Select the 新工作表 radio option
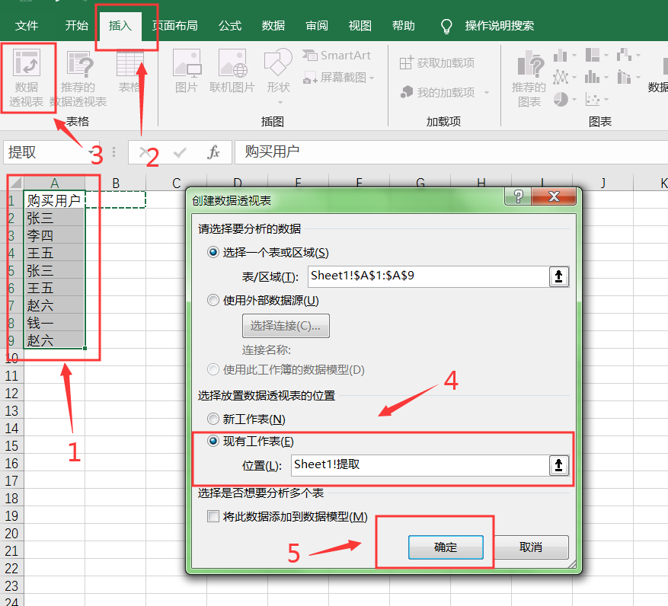The width and height of the screenshot is (668, 606). 213,419
